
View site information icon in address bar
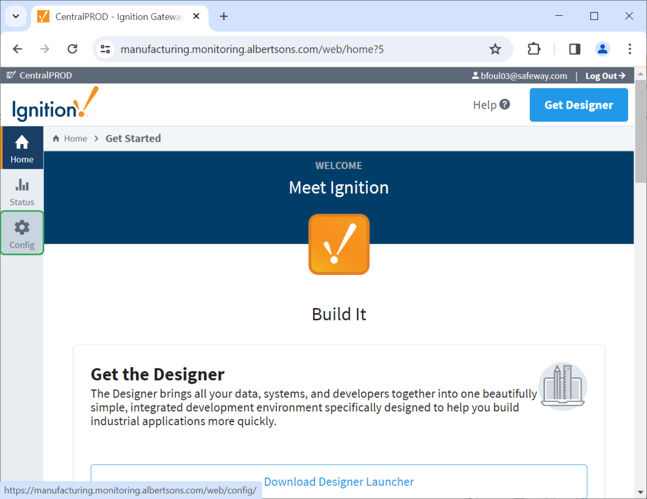[x=105, y=49]
